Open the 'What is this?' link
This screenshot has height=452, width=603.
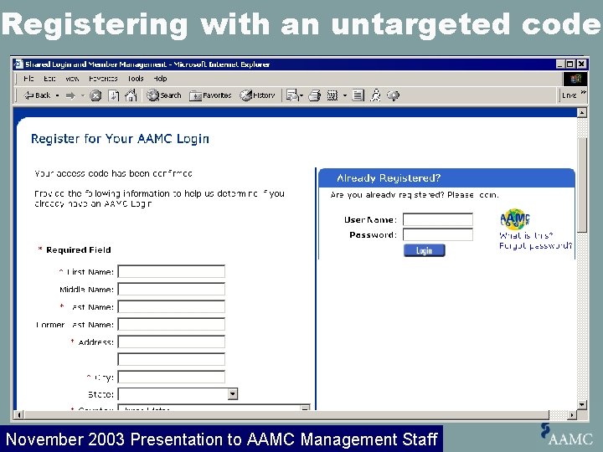526,235
